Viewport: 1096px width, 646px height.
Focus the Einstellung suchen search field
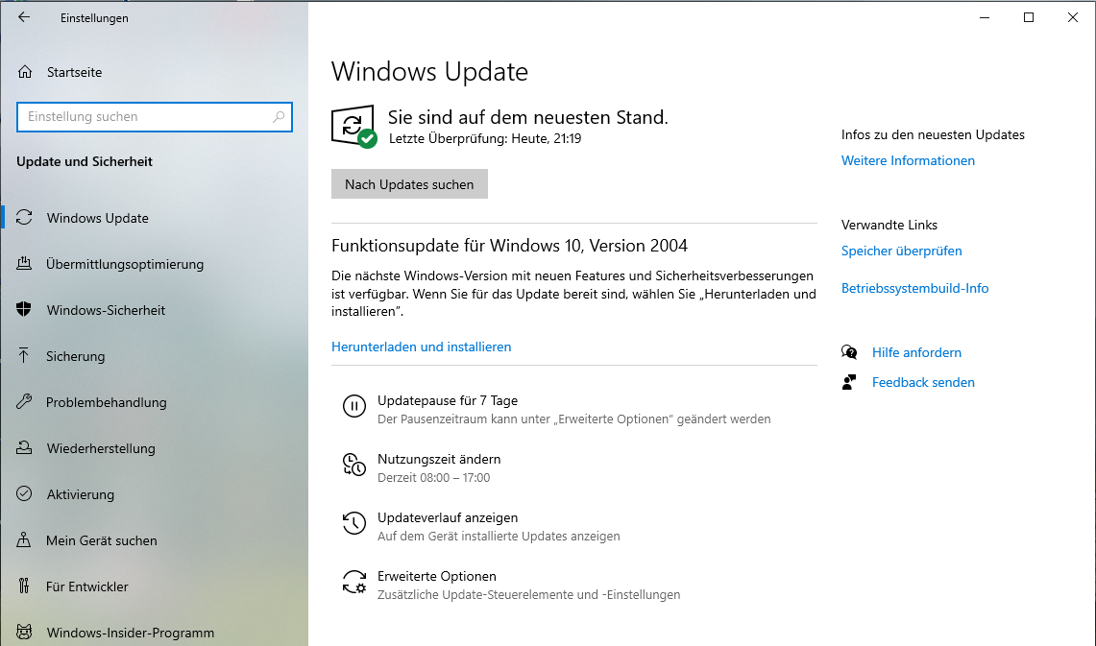(x=155, y=117)
